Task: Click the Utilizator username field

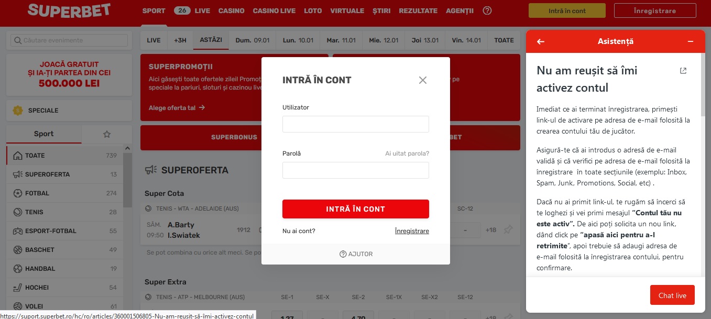Action: [356, 124]
